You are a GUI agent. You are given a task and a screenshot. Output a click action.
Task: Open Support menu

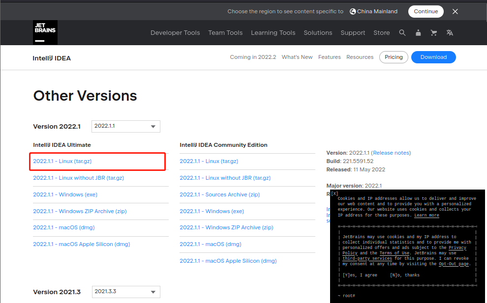tap(353, 32)
